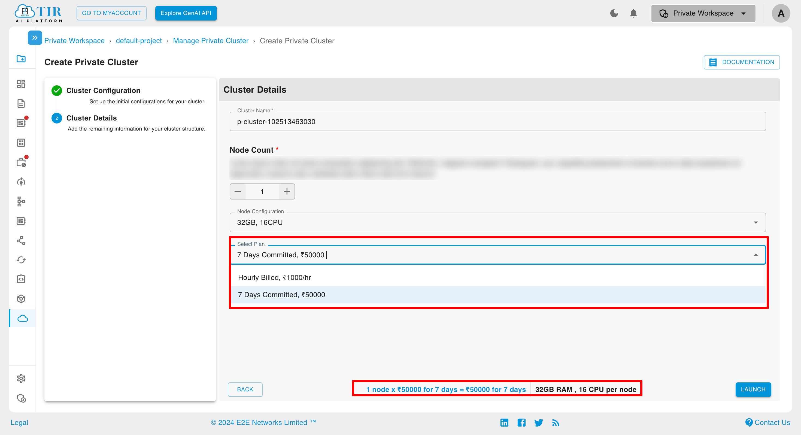
Task: Open the lower grid panel sidebar icon
Action: (21, 221)
